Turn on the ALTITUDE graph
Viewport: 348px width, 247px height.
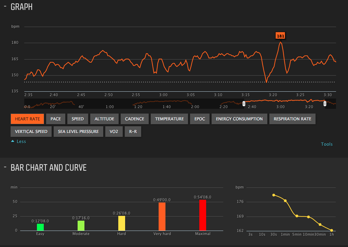click(104, 119)
